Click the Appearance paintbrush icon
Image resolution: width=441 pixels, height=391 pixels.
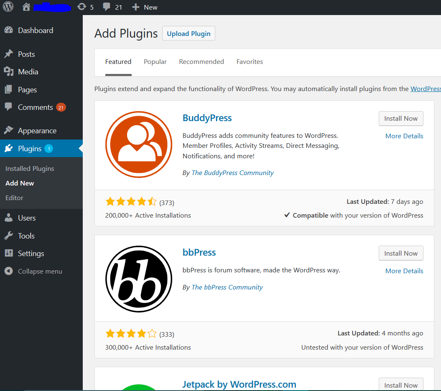point(9,130)
